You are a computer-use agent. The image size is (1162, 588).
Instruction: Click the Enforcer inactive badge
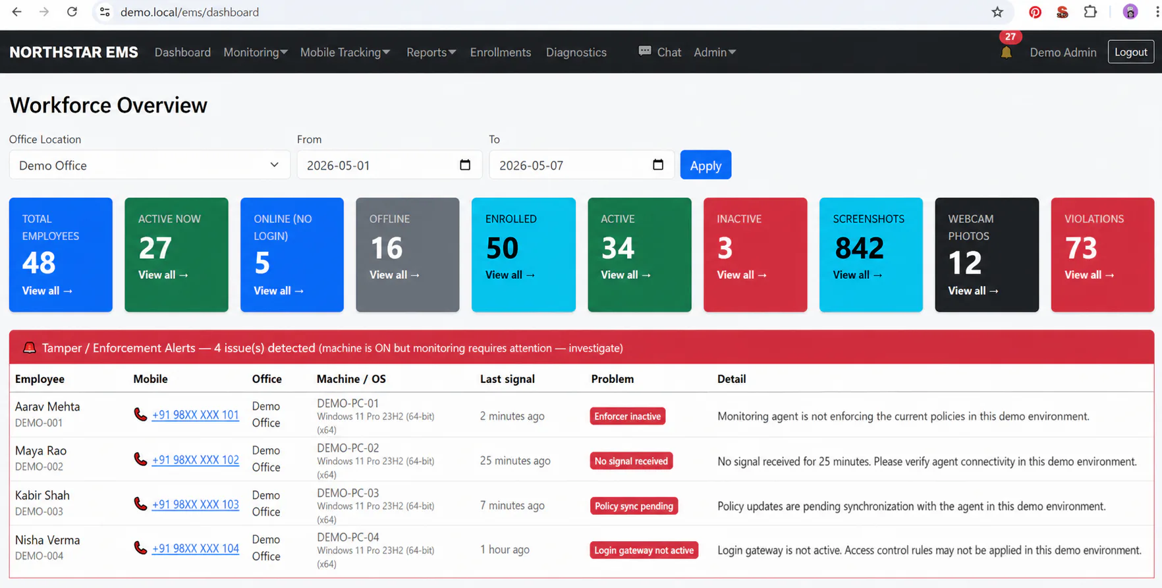point(628,416)
